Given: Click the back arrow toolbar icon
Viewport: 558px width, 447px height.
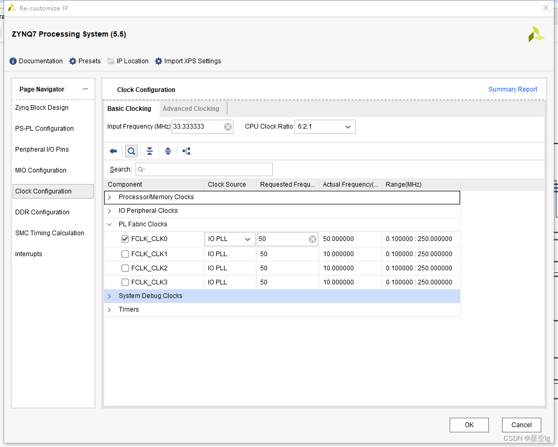Looking at the screenshot, I should [x=113, y=152].
